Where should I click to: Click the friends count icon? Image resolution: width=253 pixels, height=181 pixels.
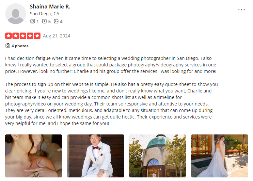pos(32,21)
